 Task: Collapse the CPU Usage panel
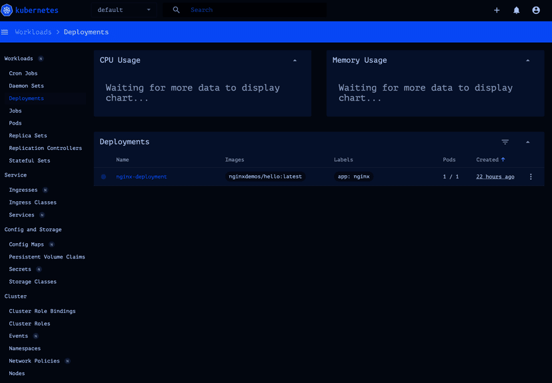295,61
